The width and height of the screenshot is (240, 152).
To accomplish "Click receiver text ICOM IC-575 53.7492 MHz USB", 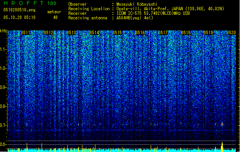I will click(x=153, y=13).
